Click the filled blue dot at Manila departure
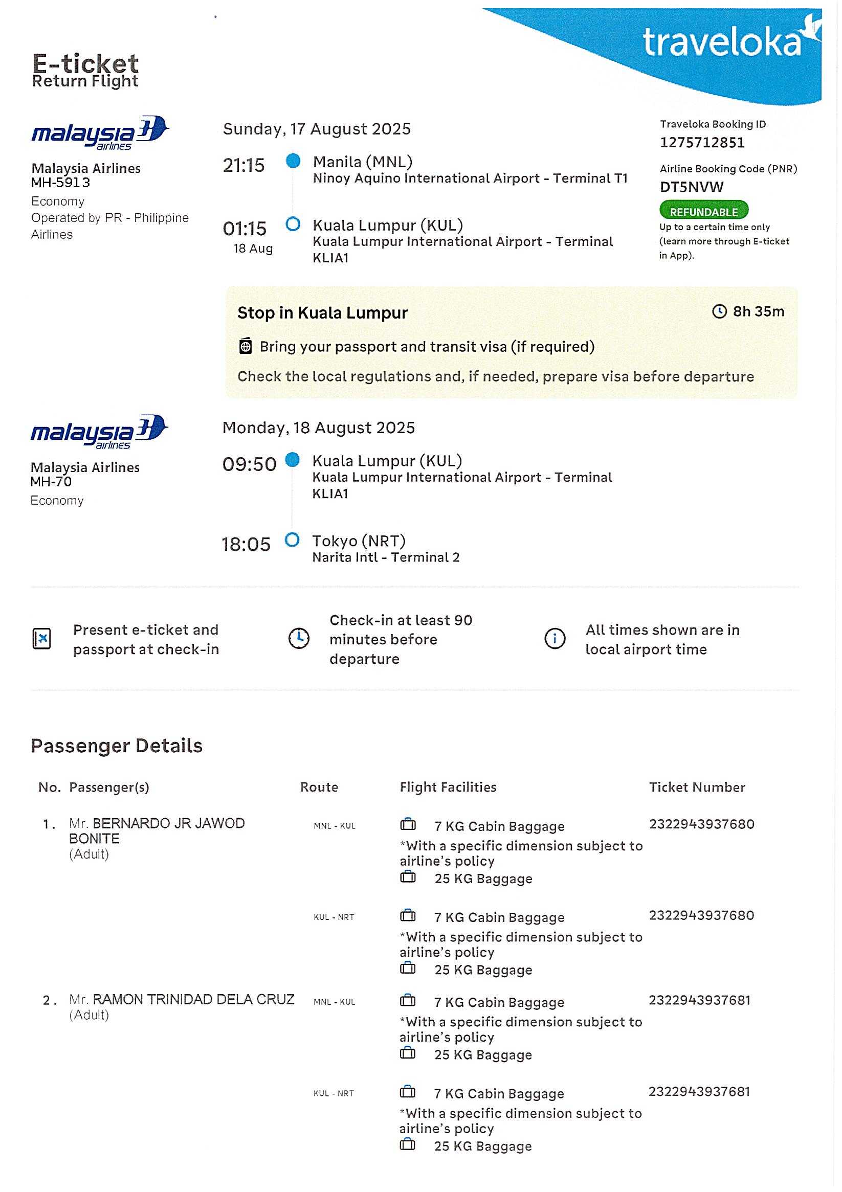Viewport: 842px width, 1192px height. (x=293, y=161)
